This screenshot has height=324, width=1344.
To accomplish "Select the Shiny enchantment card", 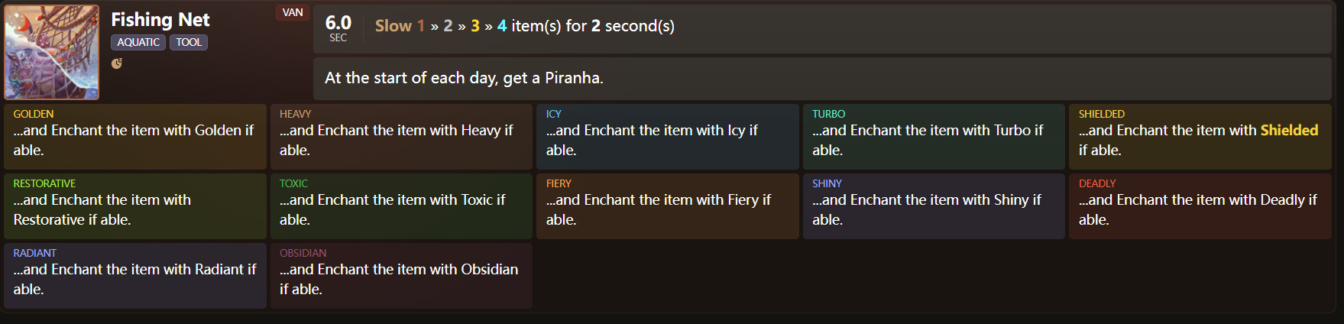I will (933, 206).
